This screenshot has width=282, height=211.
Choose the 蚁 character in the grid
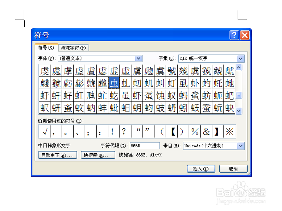click(x=172, y=95)
